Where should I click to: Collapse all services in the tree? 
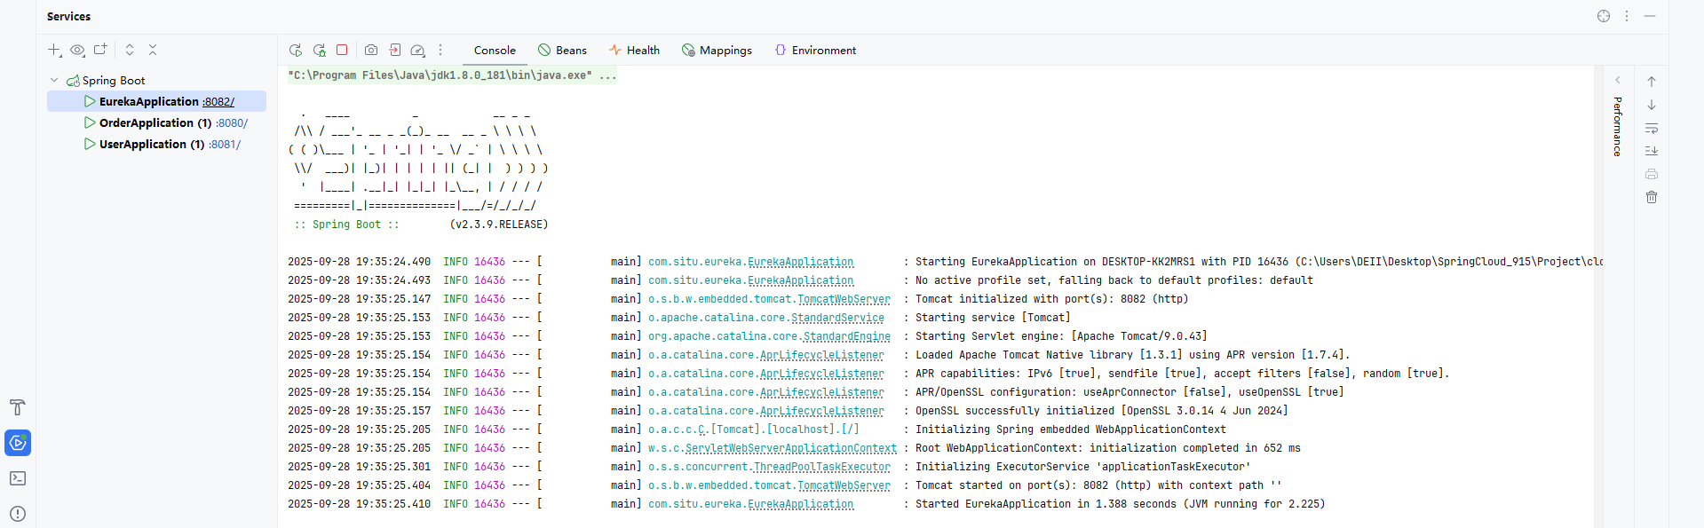click(153, 50)
